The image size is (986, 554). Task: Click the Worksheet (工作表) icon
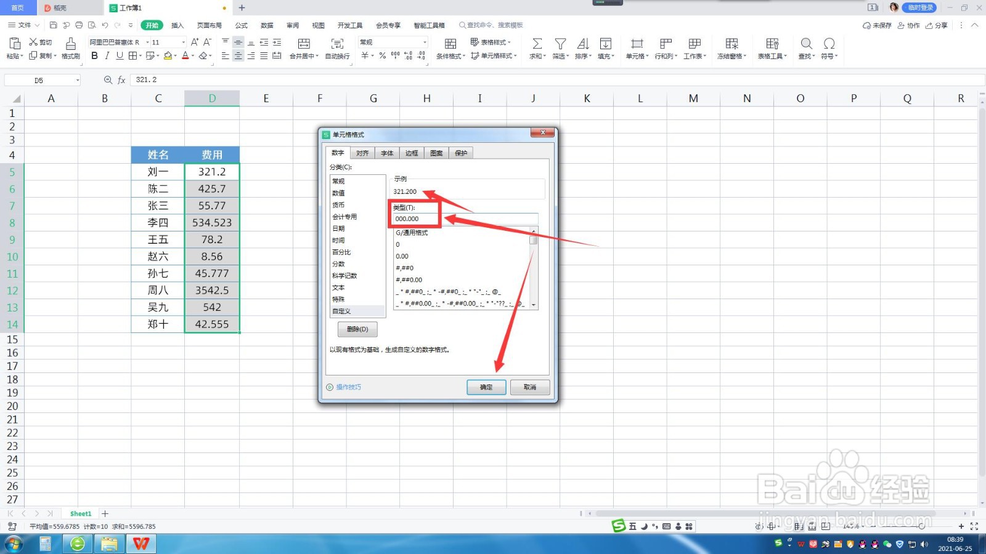click(x=695, y=43)
